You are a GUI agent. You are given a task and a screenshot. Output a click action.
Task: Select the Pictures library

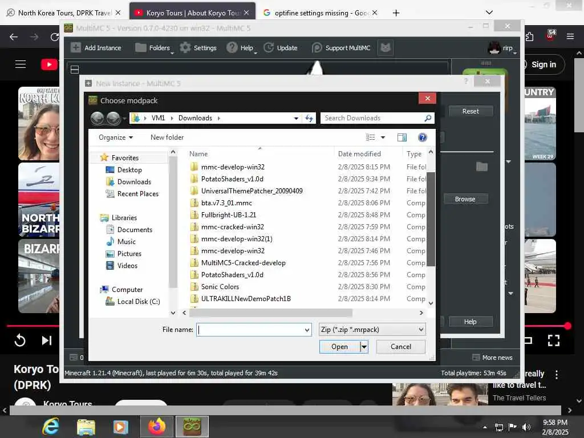(x=129, y=254)
